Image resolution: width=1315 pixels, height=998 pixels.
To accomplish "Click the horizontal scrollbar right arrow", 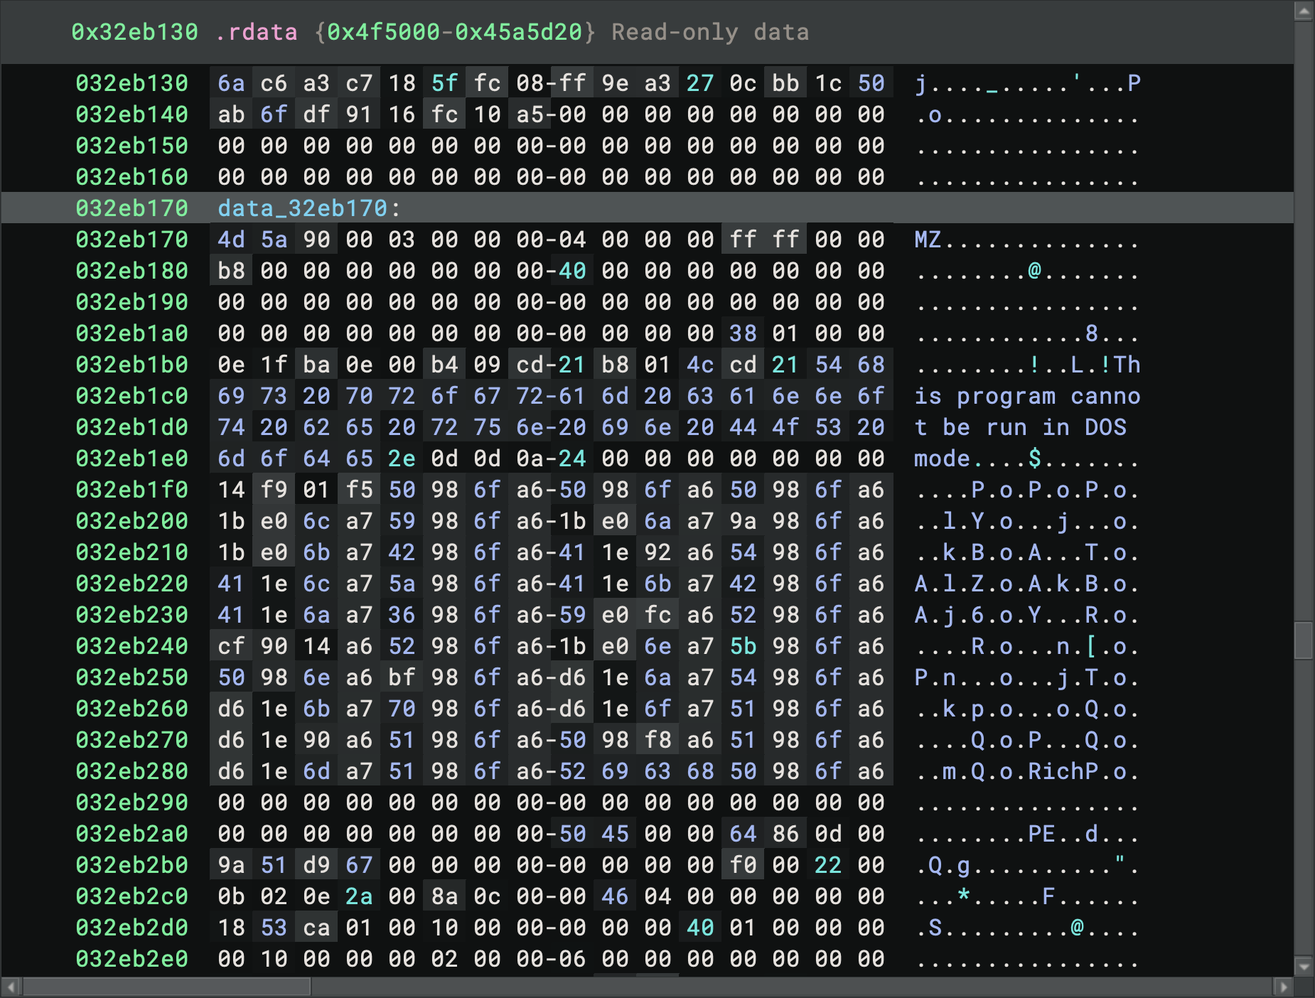I will [1282, 987].
